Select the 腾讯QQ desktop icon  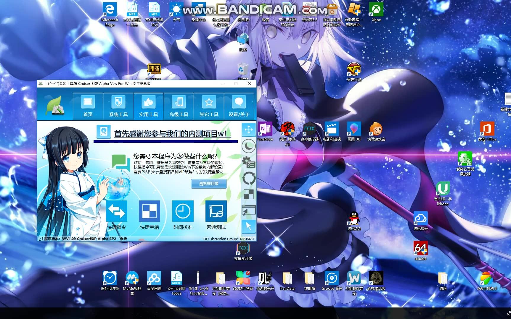point(354,221)
